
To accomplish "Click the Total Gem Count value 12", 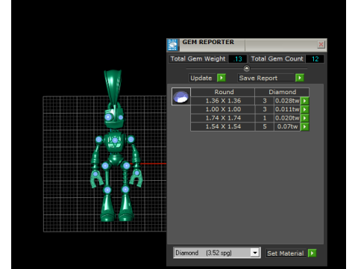I will point(315,59).
